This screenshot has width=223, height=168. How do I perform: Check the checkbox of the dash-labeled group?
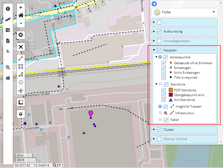(159, 22)
